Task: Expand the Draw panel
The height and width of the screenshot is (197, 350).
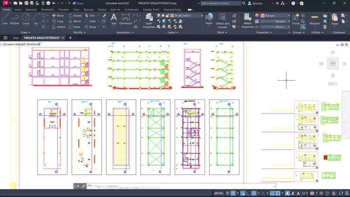Action: point(26,32)
